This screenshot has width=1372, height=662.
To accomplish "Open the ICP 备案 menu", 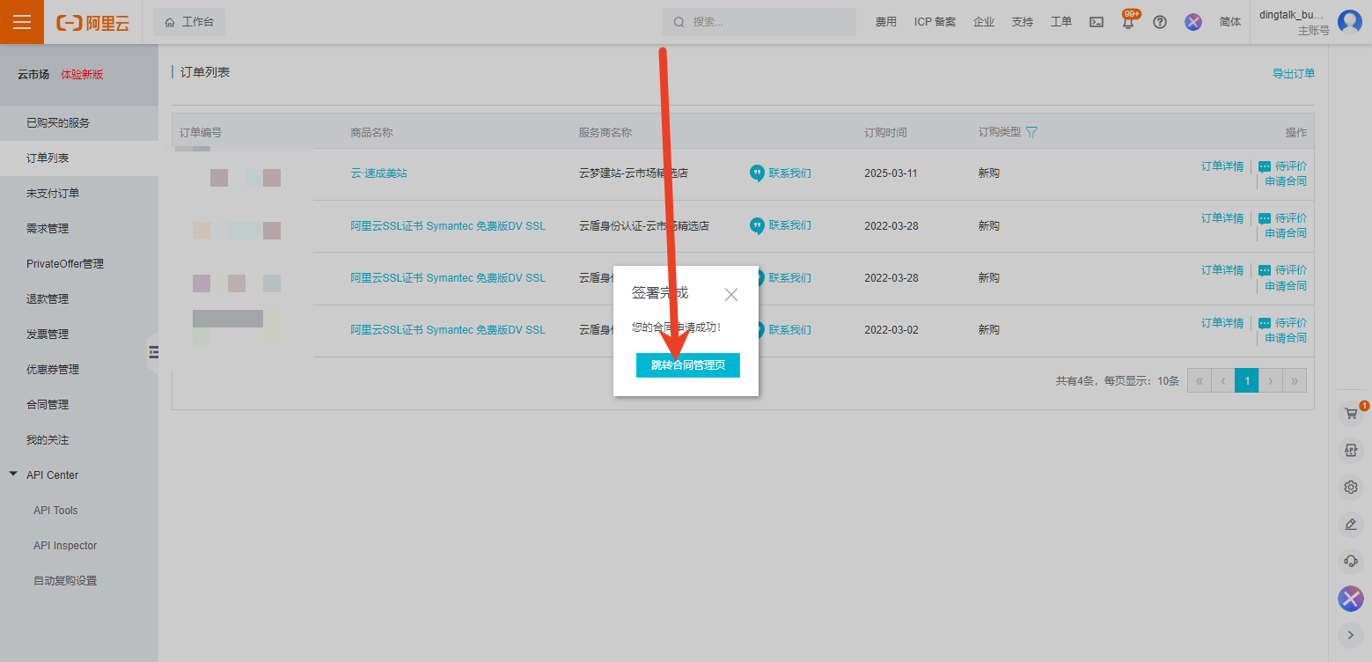I will [935, 22].
